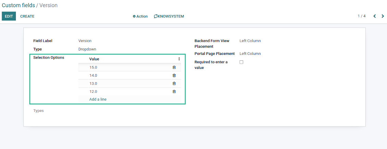Remove the 12.0 option via trash icon

[x=174, y=92]
